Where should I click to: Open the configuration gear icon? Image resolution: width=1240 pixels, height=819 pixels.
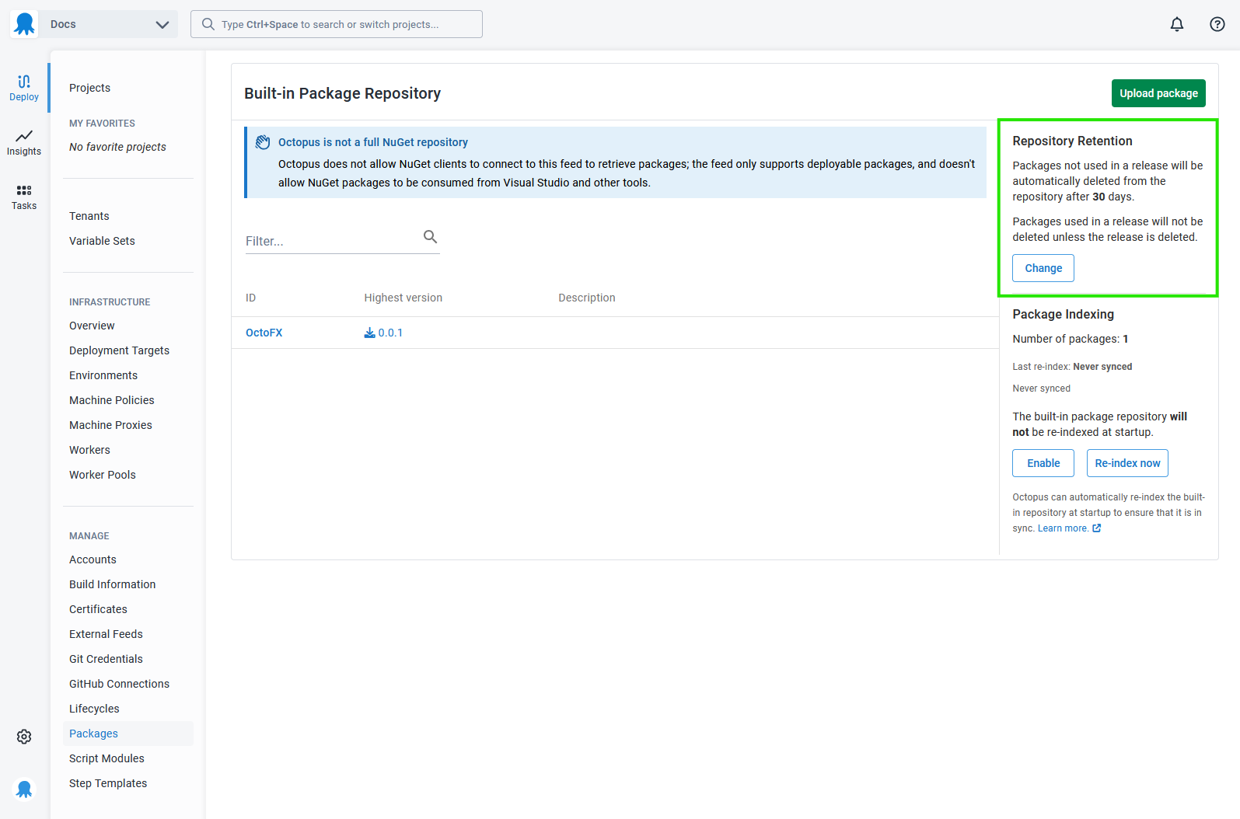pyautogui.click(x=24, y=737)
